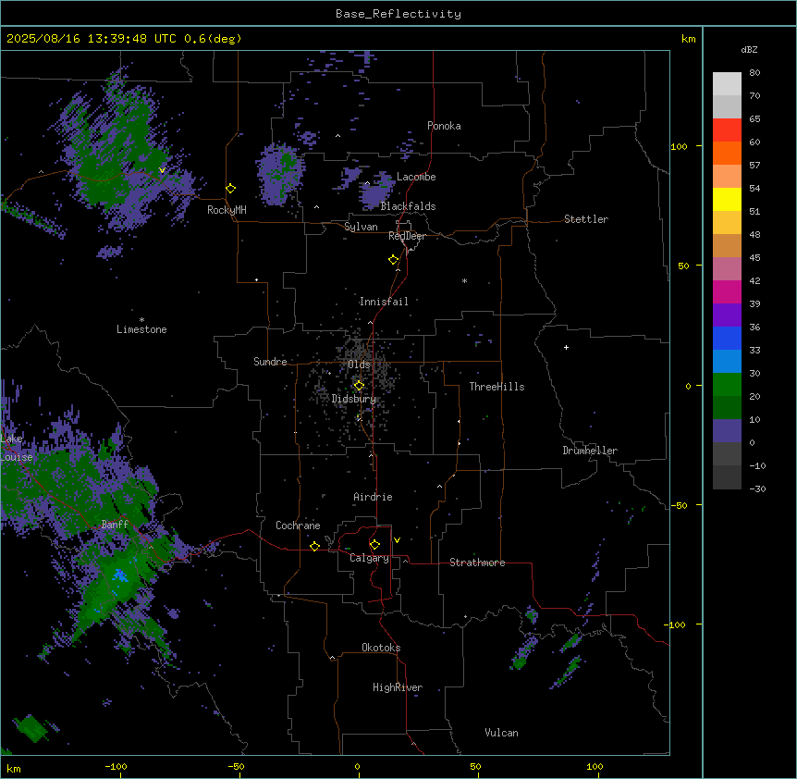797x779 pixels.
Task: Select the purple 39 dBZ legend swatch
Action: (727, 315)
